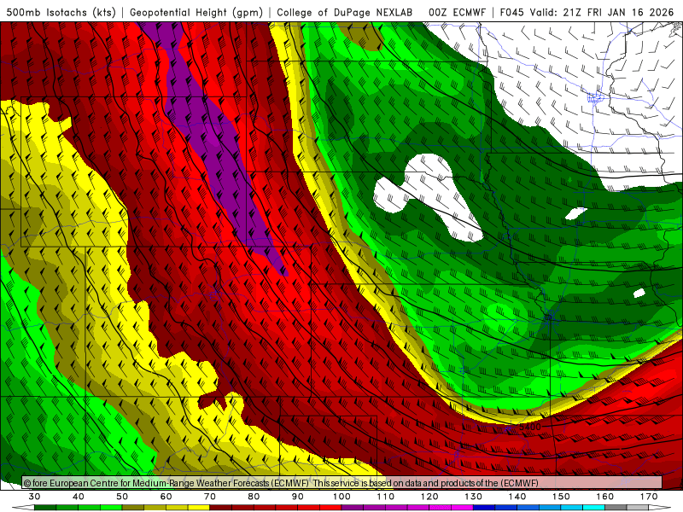Image resolution: width=683 pixels, height=512 pixels.
Task: Click the legend value 30
Action: coord(34,497)
